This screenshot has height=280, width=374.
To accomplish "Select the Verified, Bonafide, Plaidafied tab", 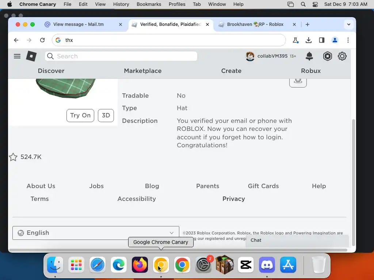I will pos(171,24).
